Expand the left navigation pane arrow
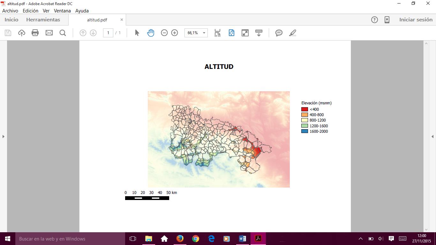The image size is (436, 245). click(4, 137)
